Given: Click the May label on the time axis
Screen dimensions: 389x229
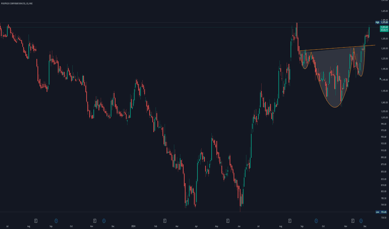Looking at the screenshot, I should (217, 226).
